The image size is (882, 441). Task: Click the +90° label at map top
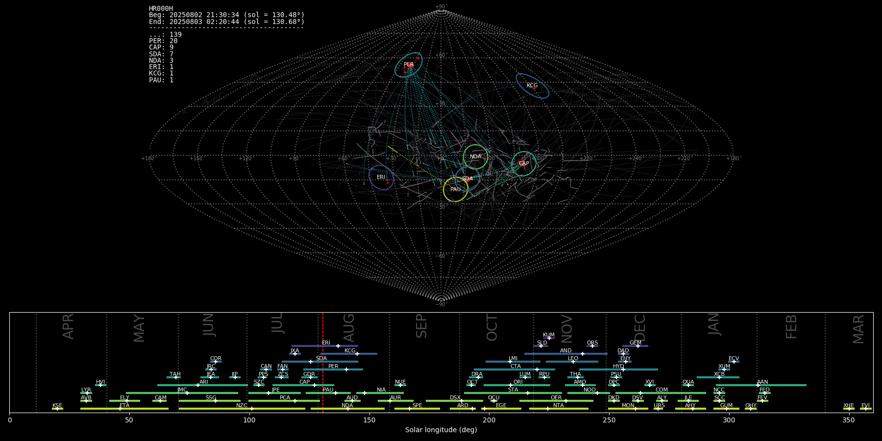click(x=441, y=7)
